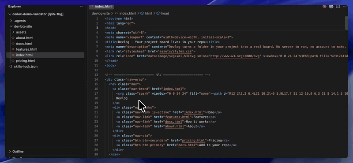Viewport: 353px width, 163px height.
Task: Click the viewport meta tag on line 5
Action: pos(169,37)
